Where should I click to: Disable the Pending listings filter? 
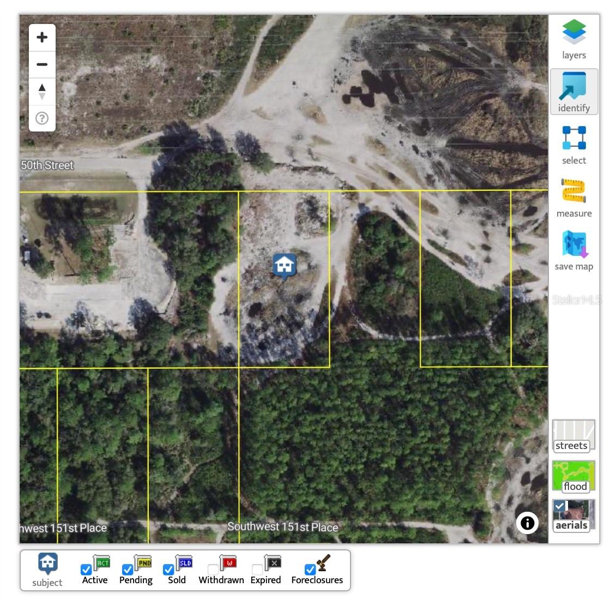click(127, 570)
